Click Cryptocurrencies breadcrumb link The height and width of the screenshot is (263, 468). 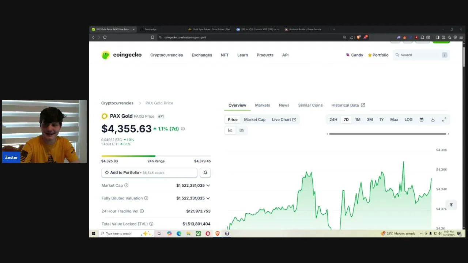pos(117,103)
